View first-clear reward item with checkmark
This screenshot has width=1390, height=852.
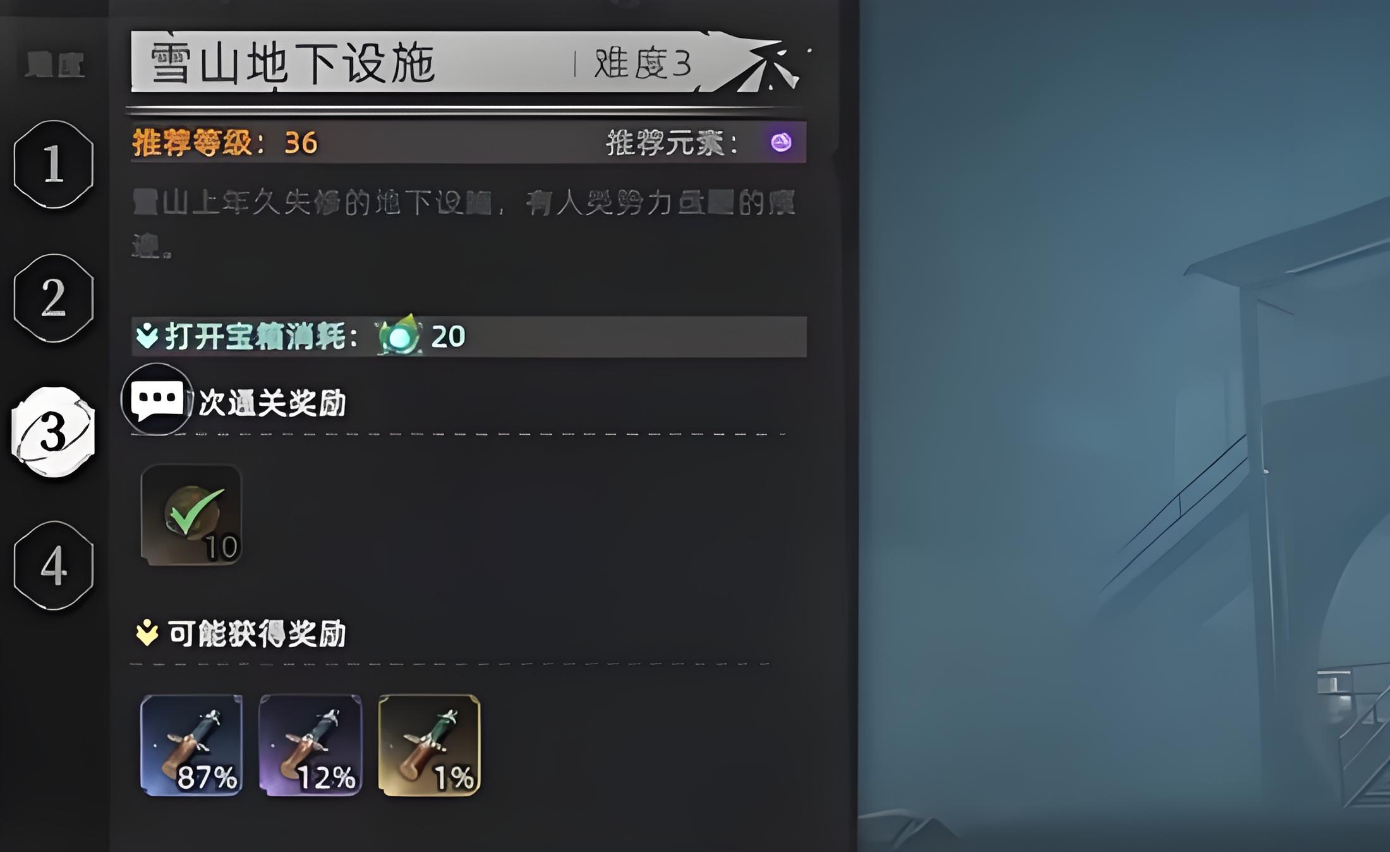tap(191, 515)
